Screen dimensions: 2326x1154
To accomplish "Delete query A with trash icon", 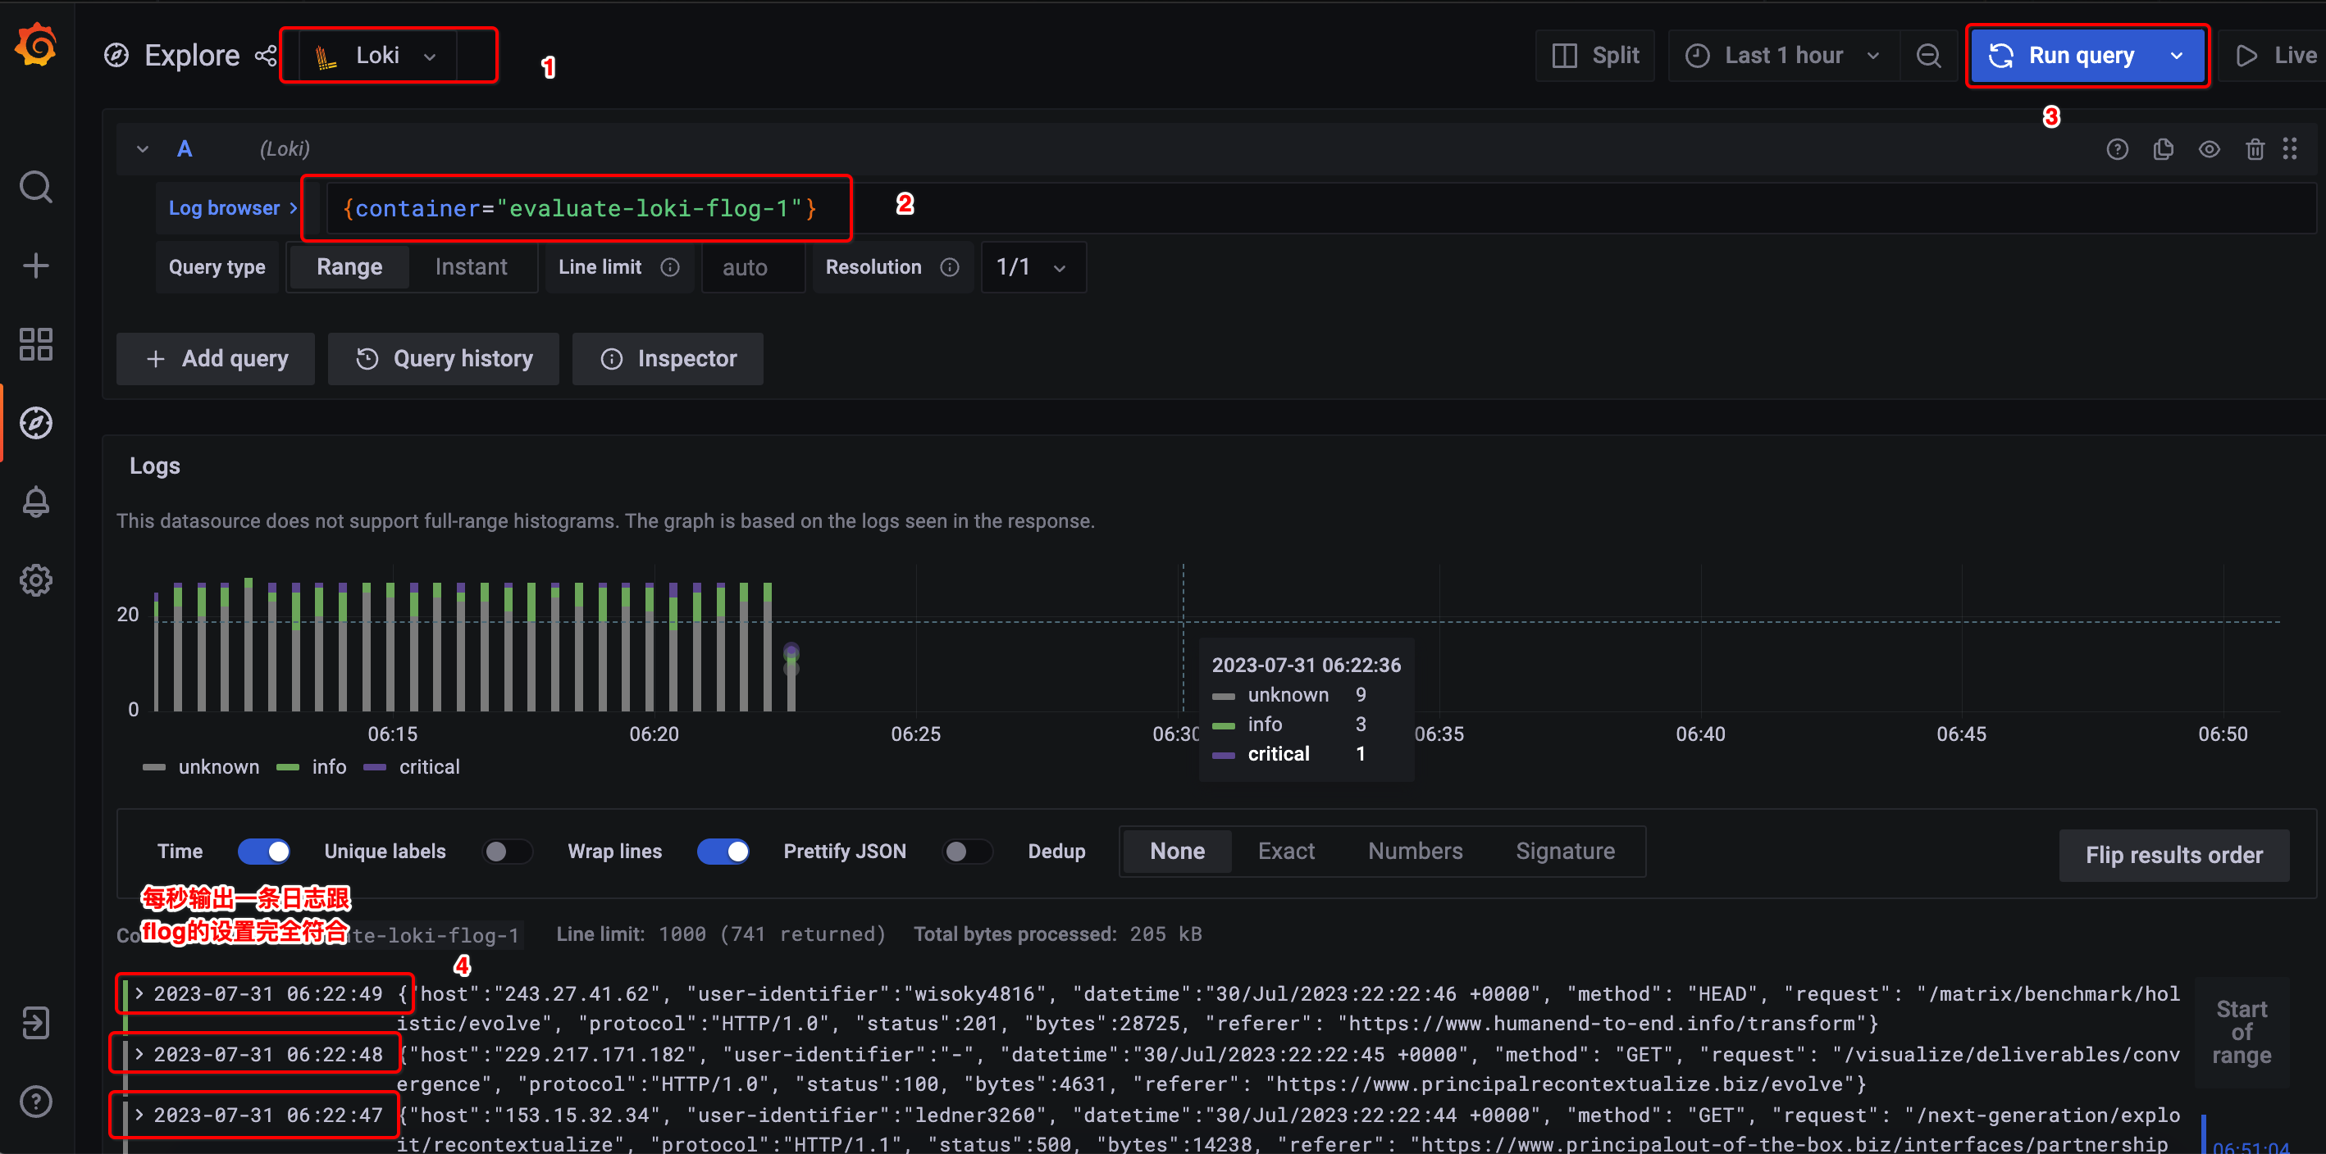I will click(2255, 150).
